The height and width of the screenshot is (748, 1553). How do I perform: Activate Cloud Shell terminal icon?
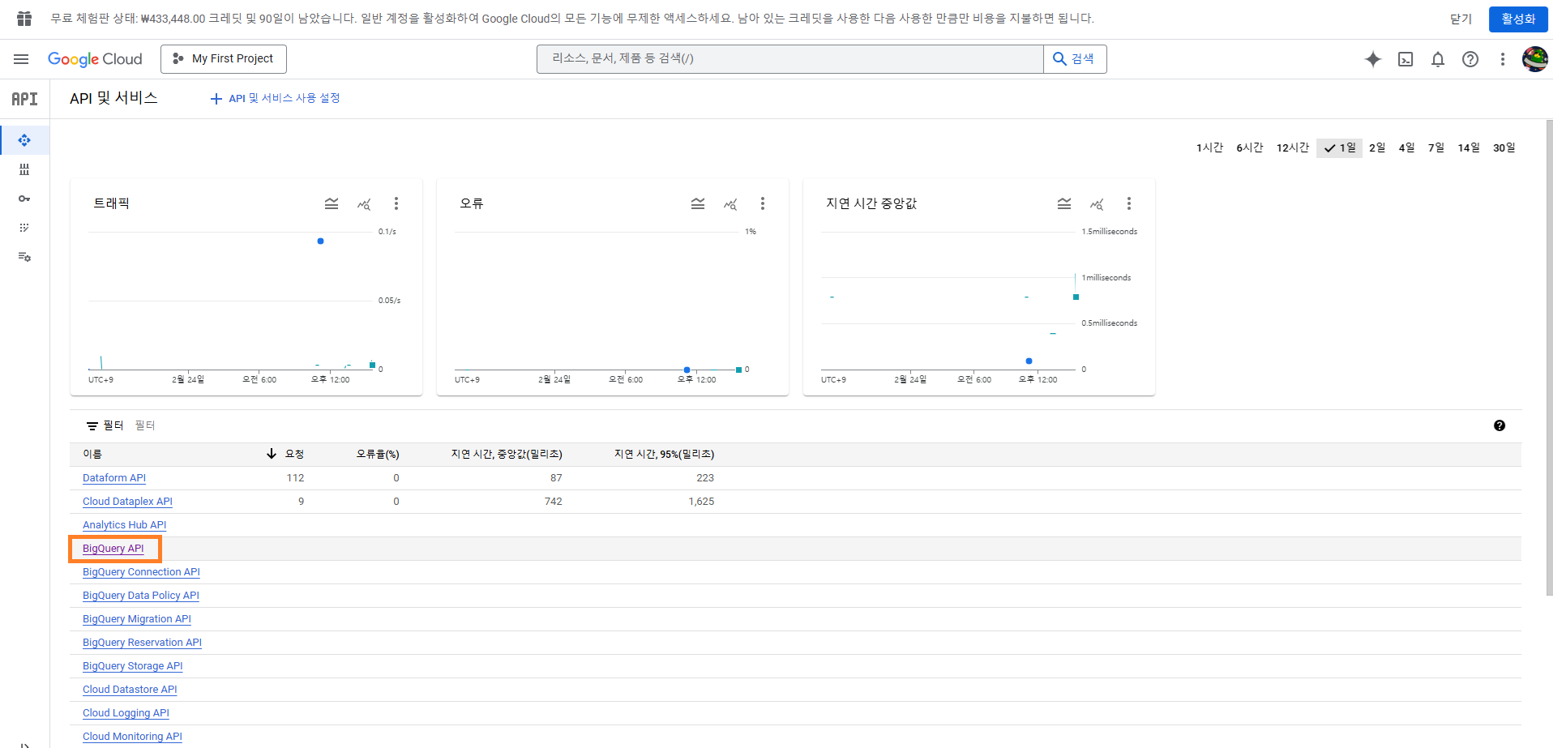(x=1405, y=59)
